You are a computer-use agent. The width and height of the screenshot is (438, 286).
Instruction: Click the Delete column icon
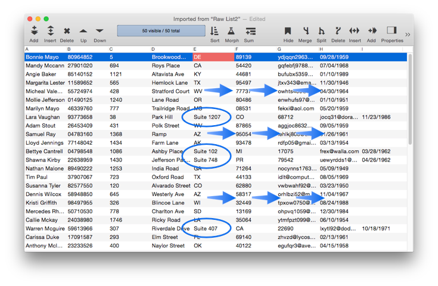click(338, 31)
